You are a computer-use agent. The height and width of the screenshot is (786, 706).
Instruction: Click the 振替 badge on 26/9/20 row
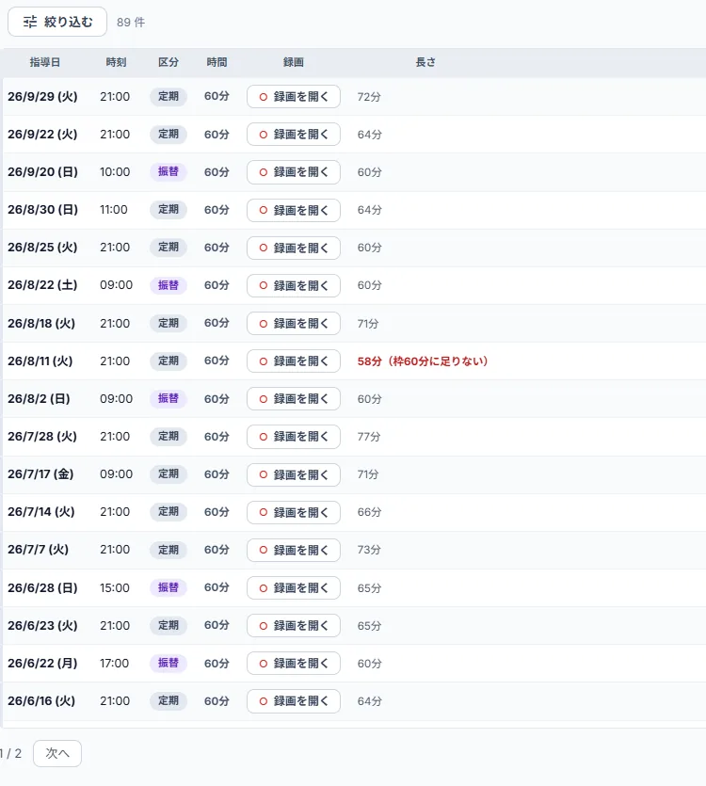click(x=168, y=171)
